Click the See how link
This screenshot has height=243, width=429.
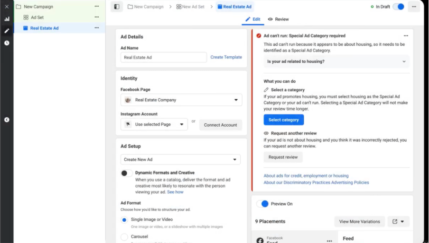175,192
